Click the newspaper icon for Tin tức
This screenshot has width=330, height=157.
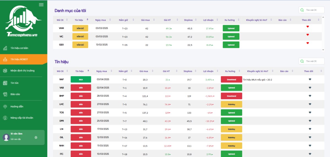(5, 83)
